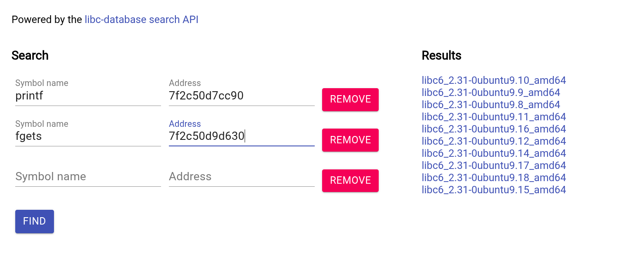Image resolution: width=629 pixels, height=258 pixels.
Task: Open the libc-database search API link
Action: 141,20
